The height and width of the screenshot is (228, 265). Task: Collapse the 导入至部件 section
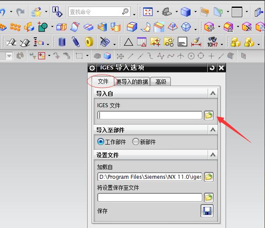[x=213, y=130]
